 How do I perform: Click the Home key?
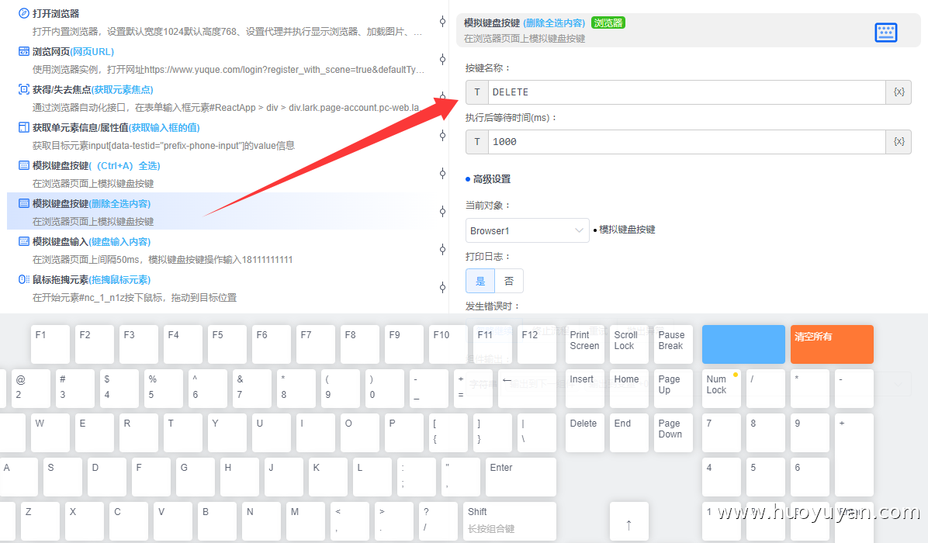point(629,389)
